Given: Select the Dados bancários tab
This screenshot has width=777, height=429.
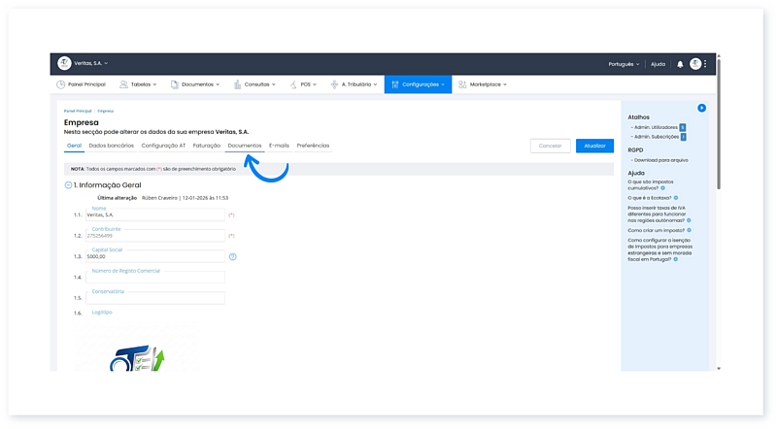Looking at the screenshot, I should 111,146.
